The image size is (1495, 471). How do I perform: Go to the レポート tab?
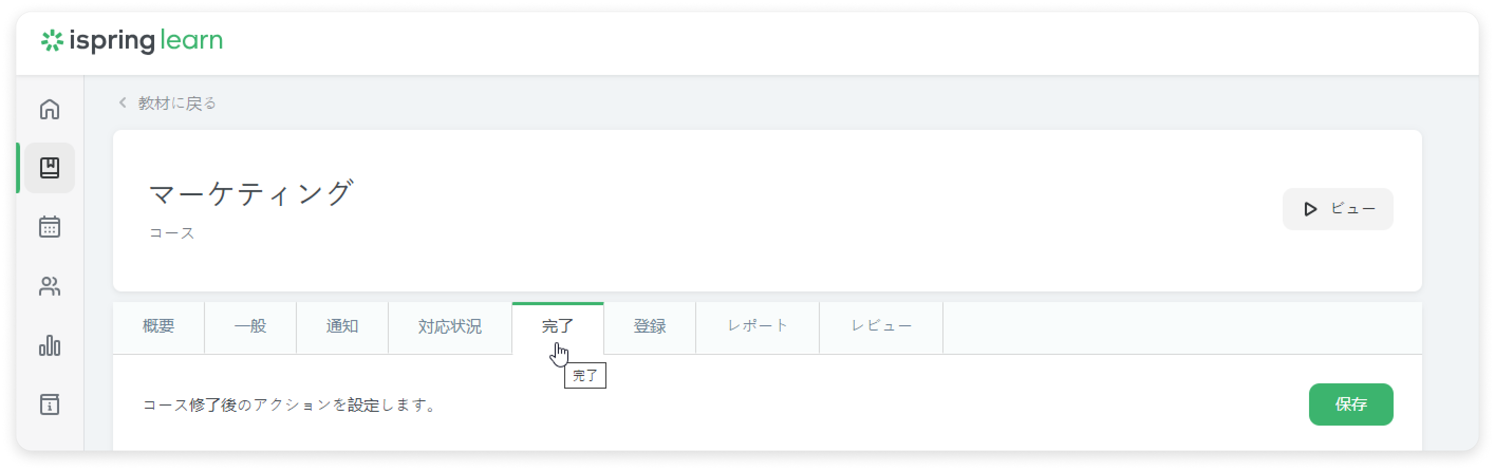[758, 326]
